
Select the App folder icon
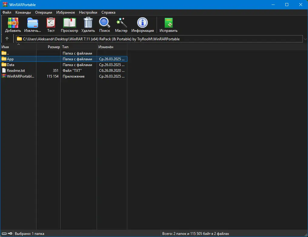[x=4, y=59]
